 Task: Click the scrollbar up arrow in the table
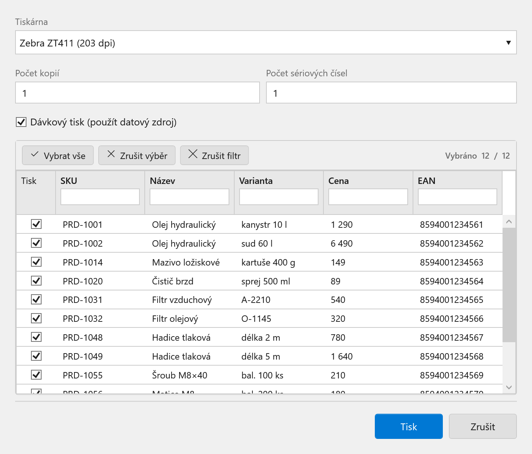pos(509,222)
